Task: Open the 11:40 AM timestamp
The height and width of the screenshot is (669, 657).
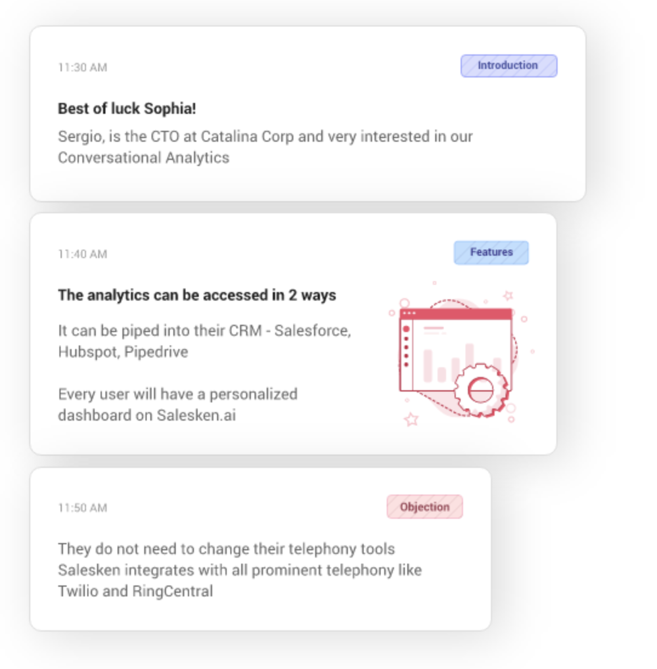Action: coord(83,254)
